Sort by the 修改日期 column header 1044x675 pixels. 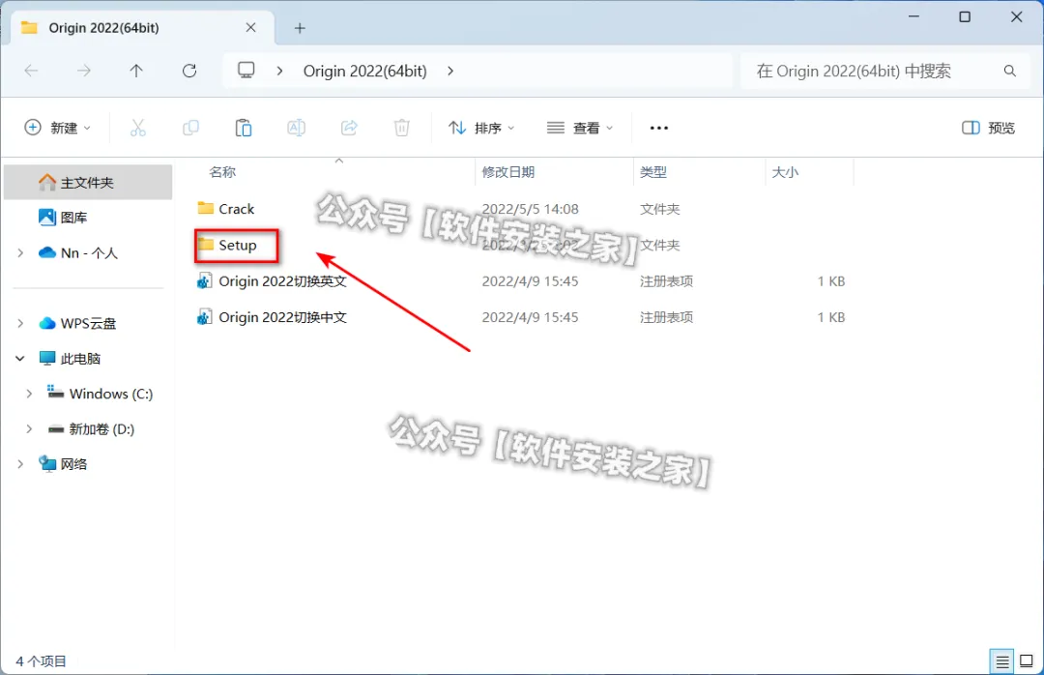508,172
